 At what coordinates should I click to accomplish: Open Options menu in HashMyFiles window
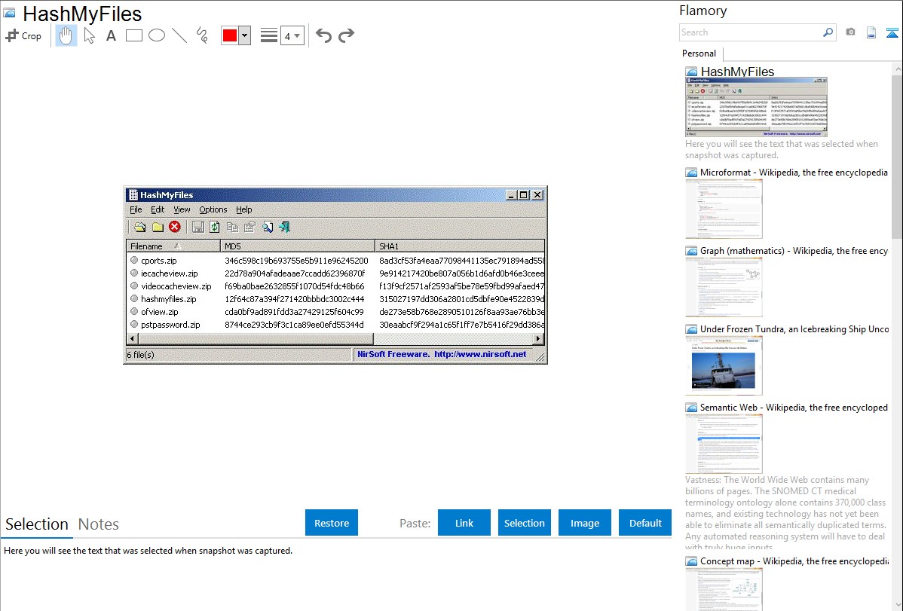pyautogui.click(x=213, y=209)
